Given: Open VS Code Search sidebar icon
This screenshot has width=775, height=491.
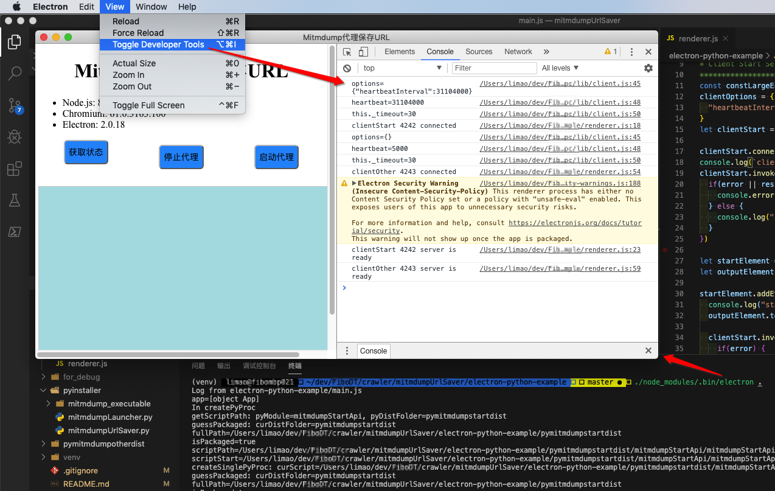Looking at the screenshot, I should point(15,74).
